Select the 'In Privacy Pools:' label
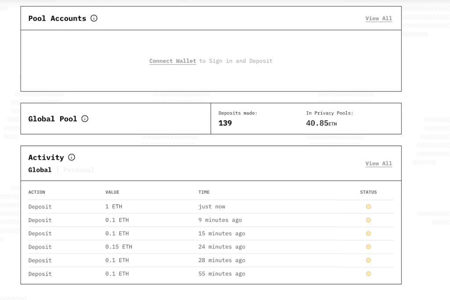 point(330,113)
